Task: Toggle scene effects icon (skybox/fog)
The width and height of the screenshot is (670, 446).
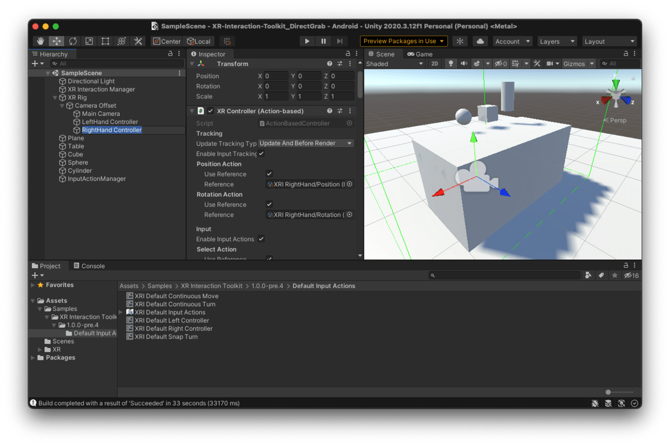Action: 477,64
